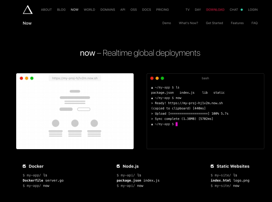Click yellow dot on browser mockup
This screenshot has width=272, height=202.
(26, 78)
